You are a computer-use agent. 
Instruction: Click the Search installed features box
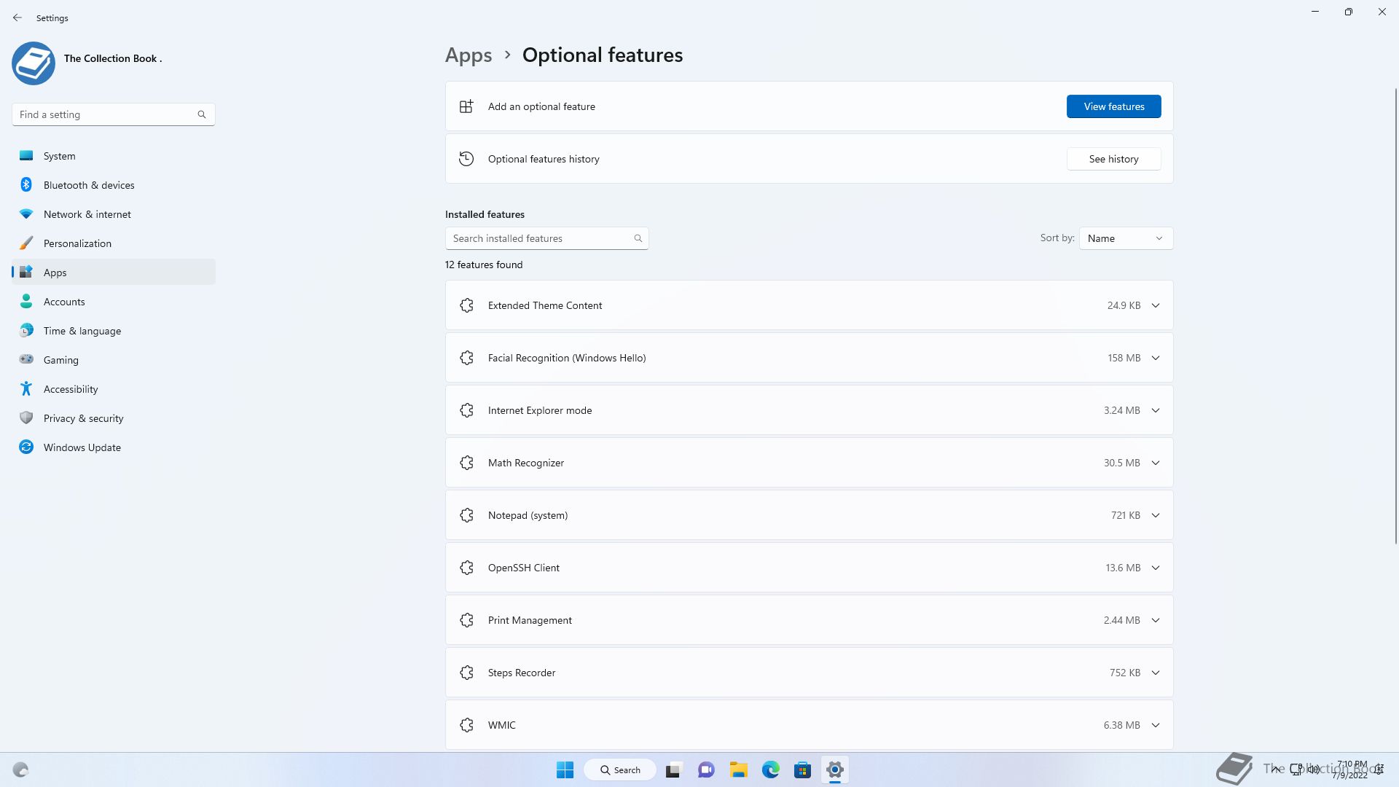tap(547, 238)
